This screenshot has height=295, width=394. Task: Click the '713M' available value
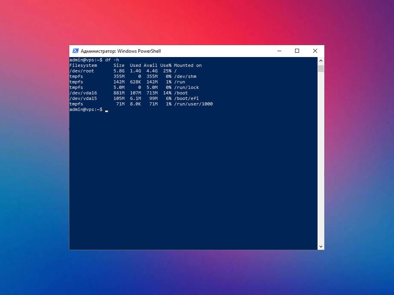click(152, 93)
